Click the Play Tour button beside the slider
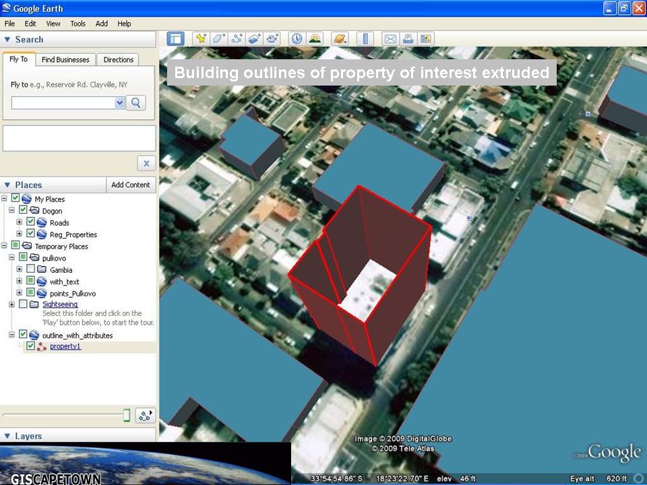647x485 pixels. coord(146,416)
